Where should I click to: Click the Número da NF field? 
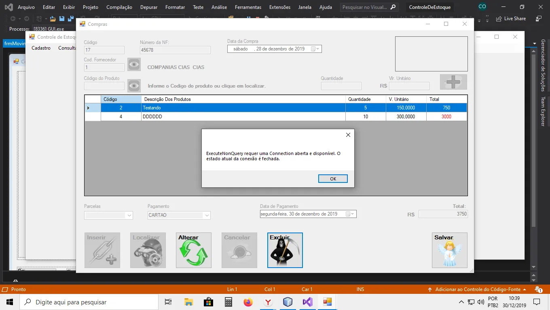(x=175, y=50)
